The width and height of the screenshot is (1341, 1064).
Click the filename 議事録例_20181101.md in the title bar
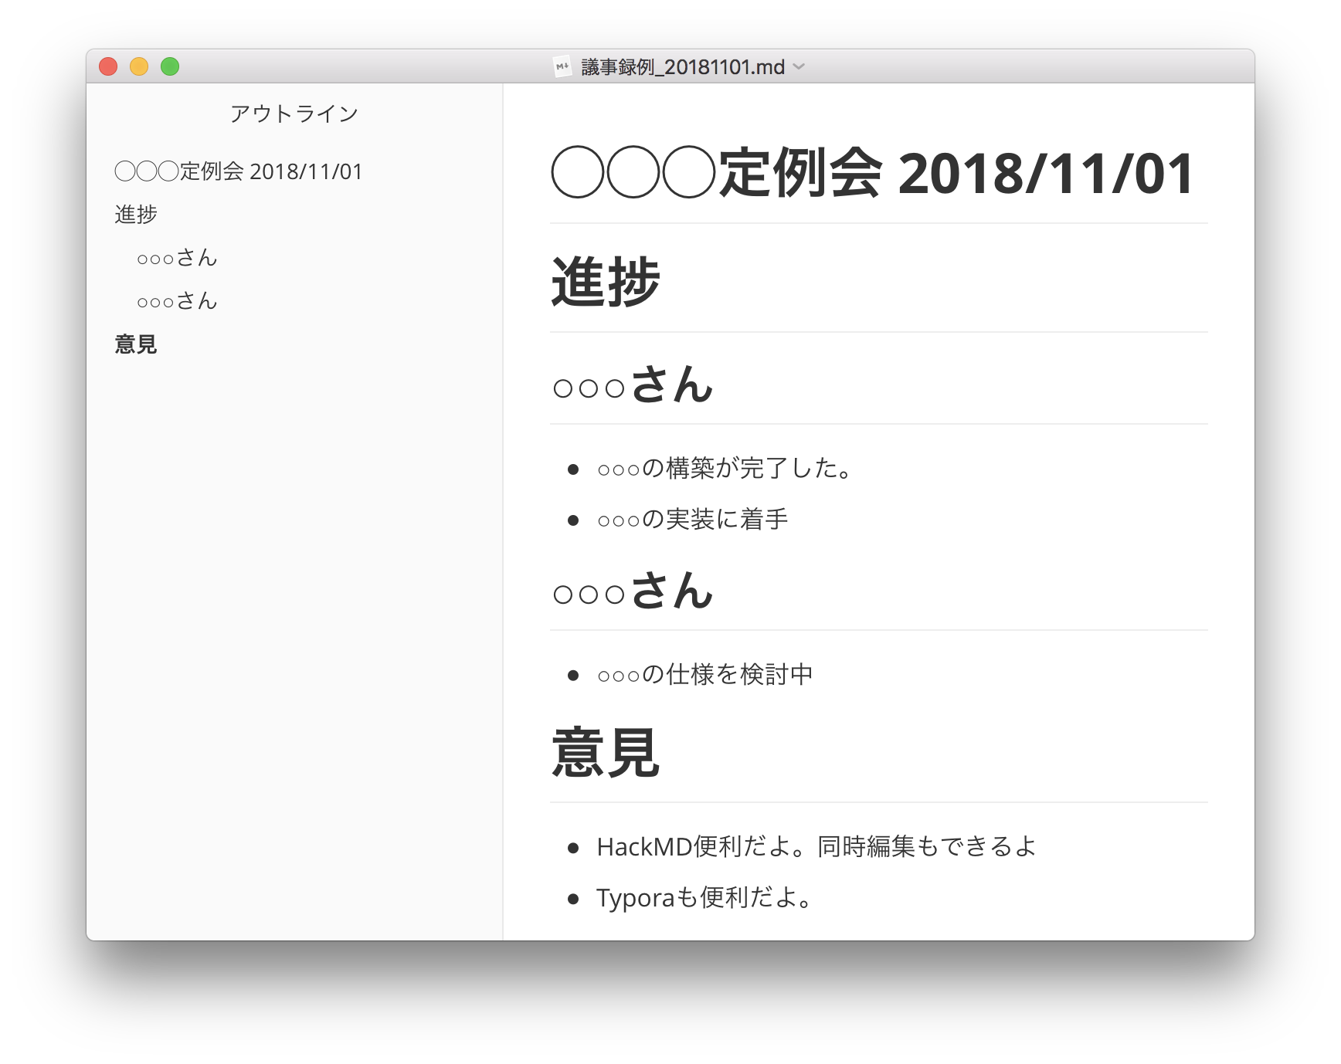coord(681,66)
